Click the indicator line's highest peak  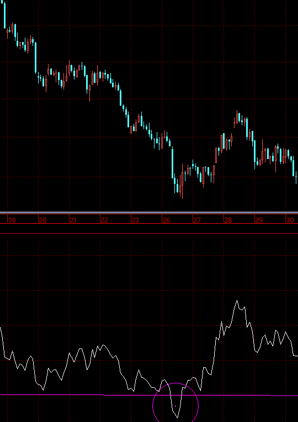click(x=237, y=300)
